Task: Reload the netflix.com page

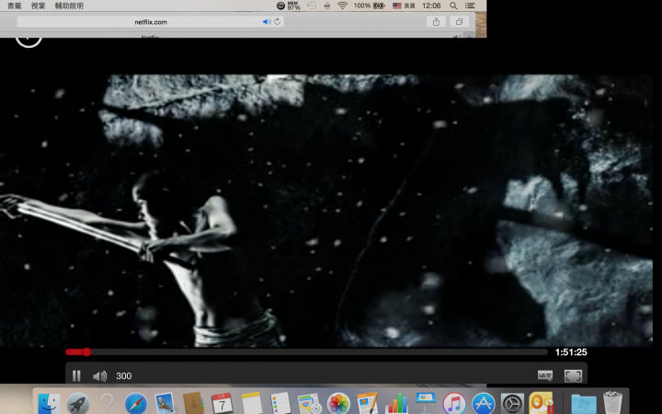Action: pyautogui.click(x=278, y=21)
